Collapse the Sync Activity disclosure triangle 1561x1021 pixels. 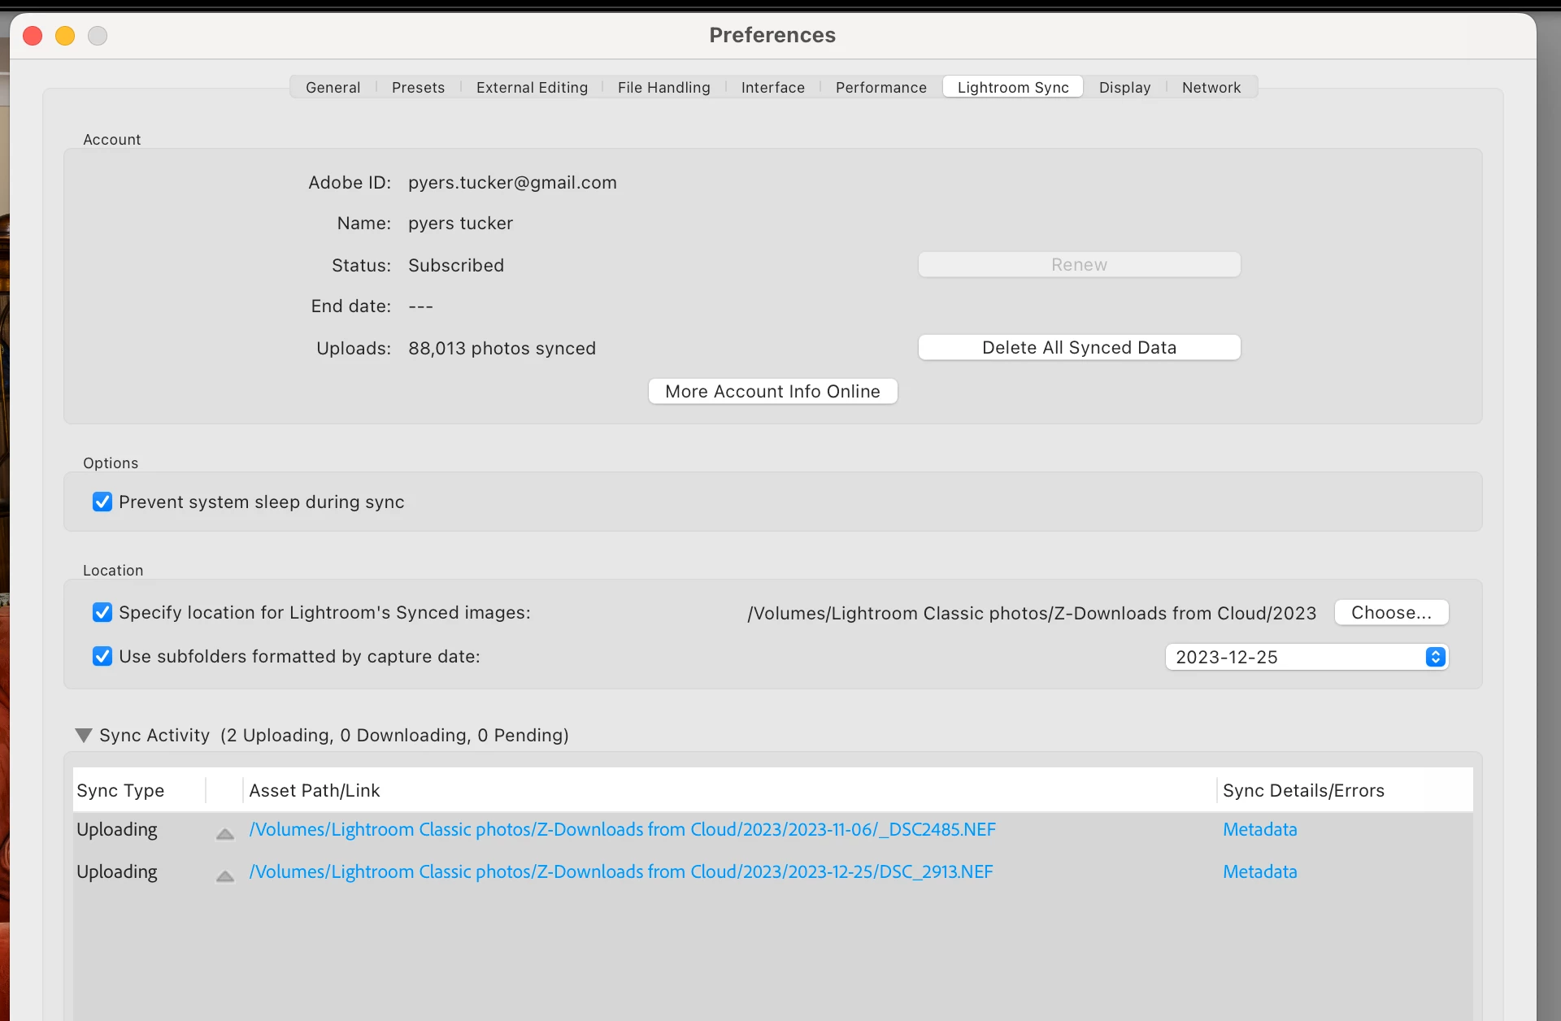(x=84, y=736)
